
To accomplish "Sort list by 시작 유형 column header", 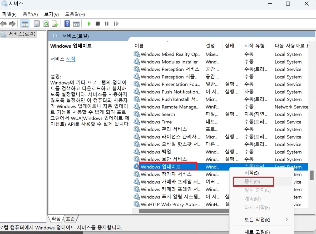I will [x=254, y=46].
